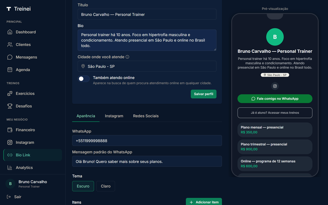
Task: Click the São Paulo - SP badge in preview
Action: (275, 75)
